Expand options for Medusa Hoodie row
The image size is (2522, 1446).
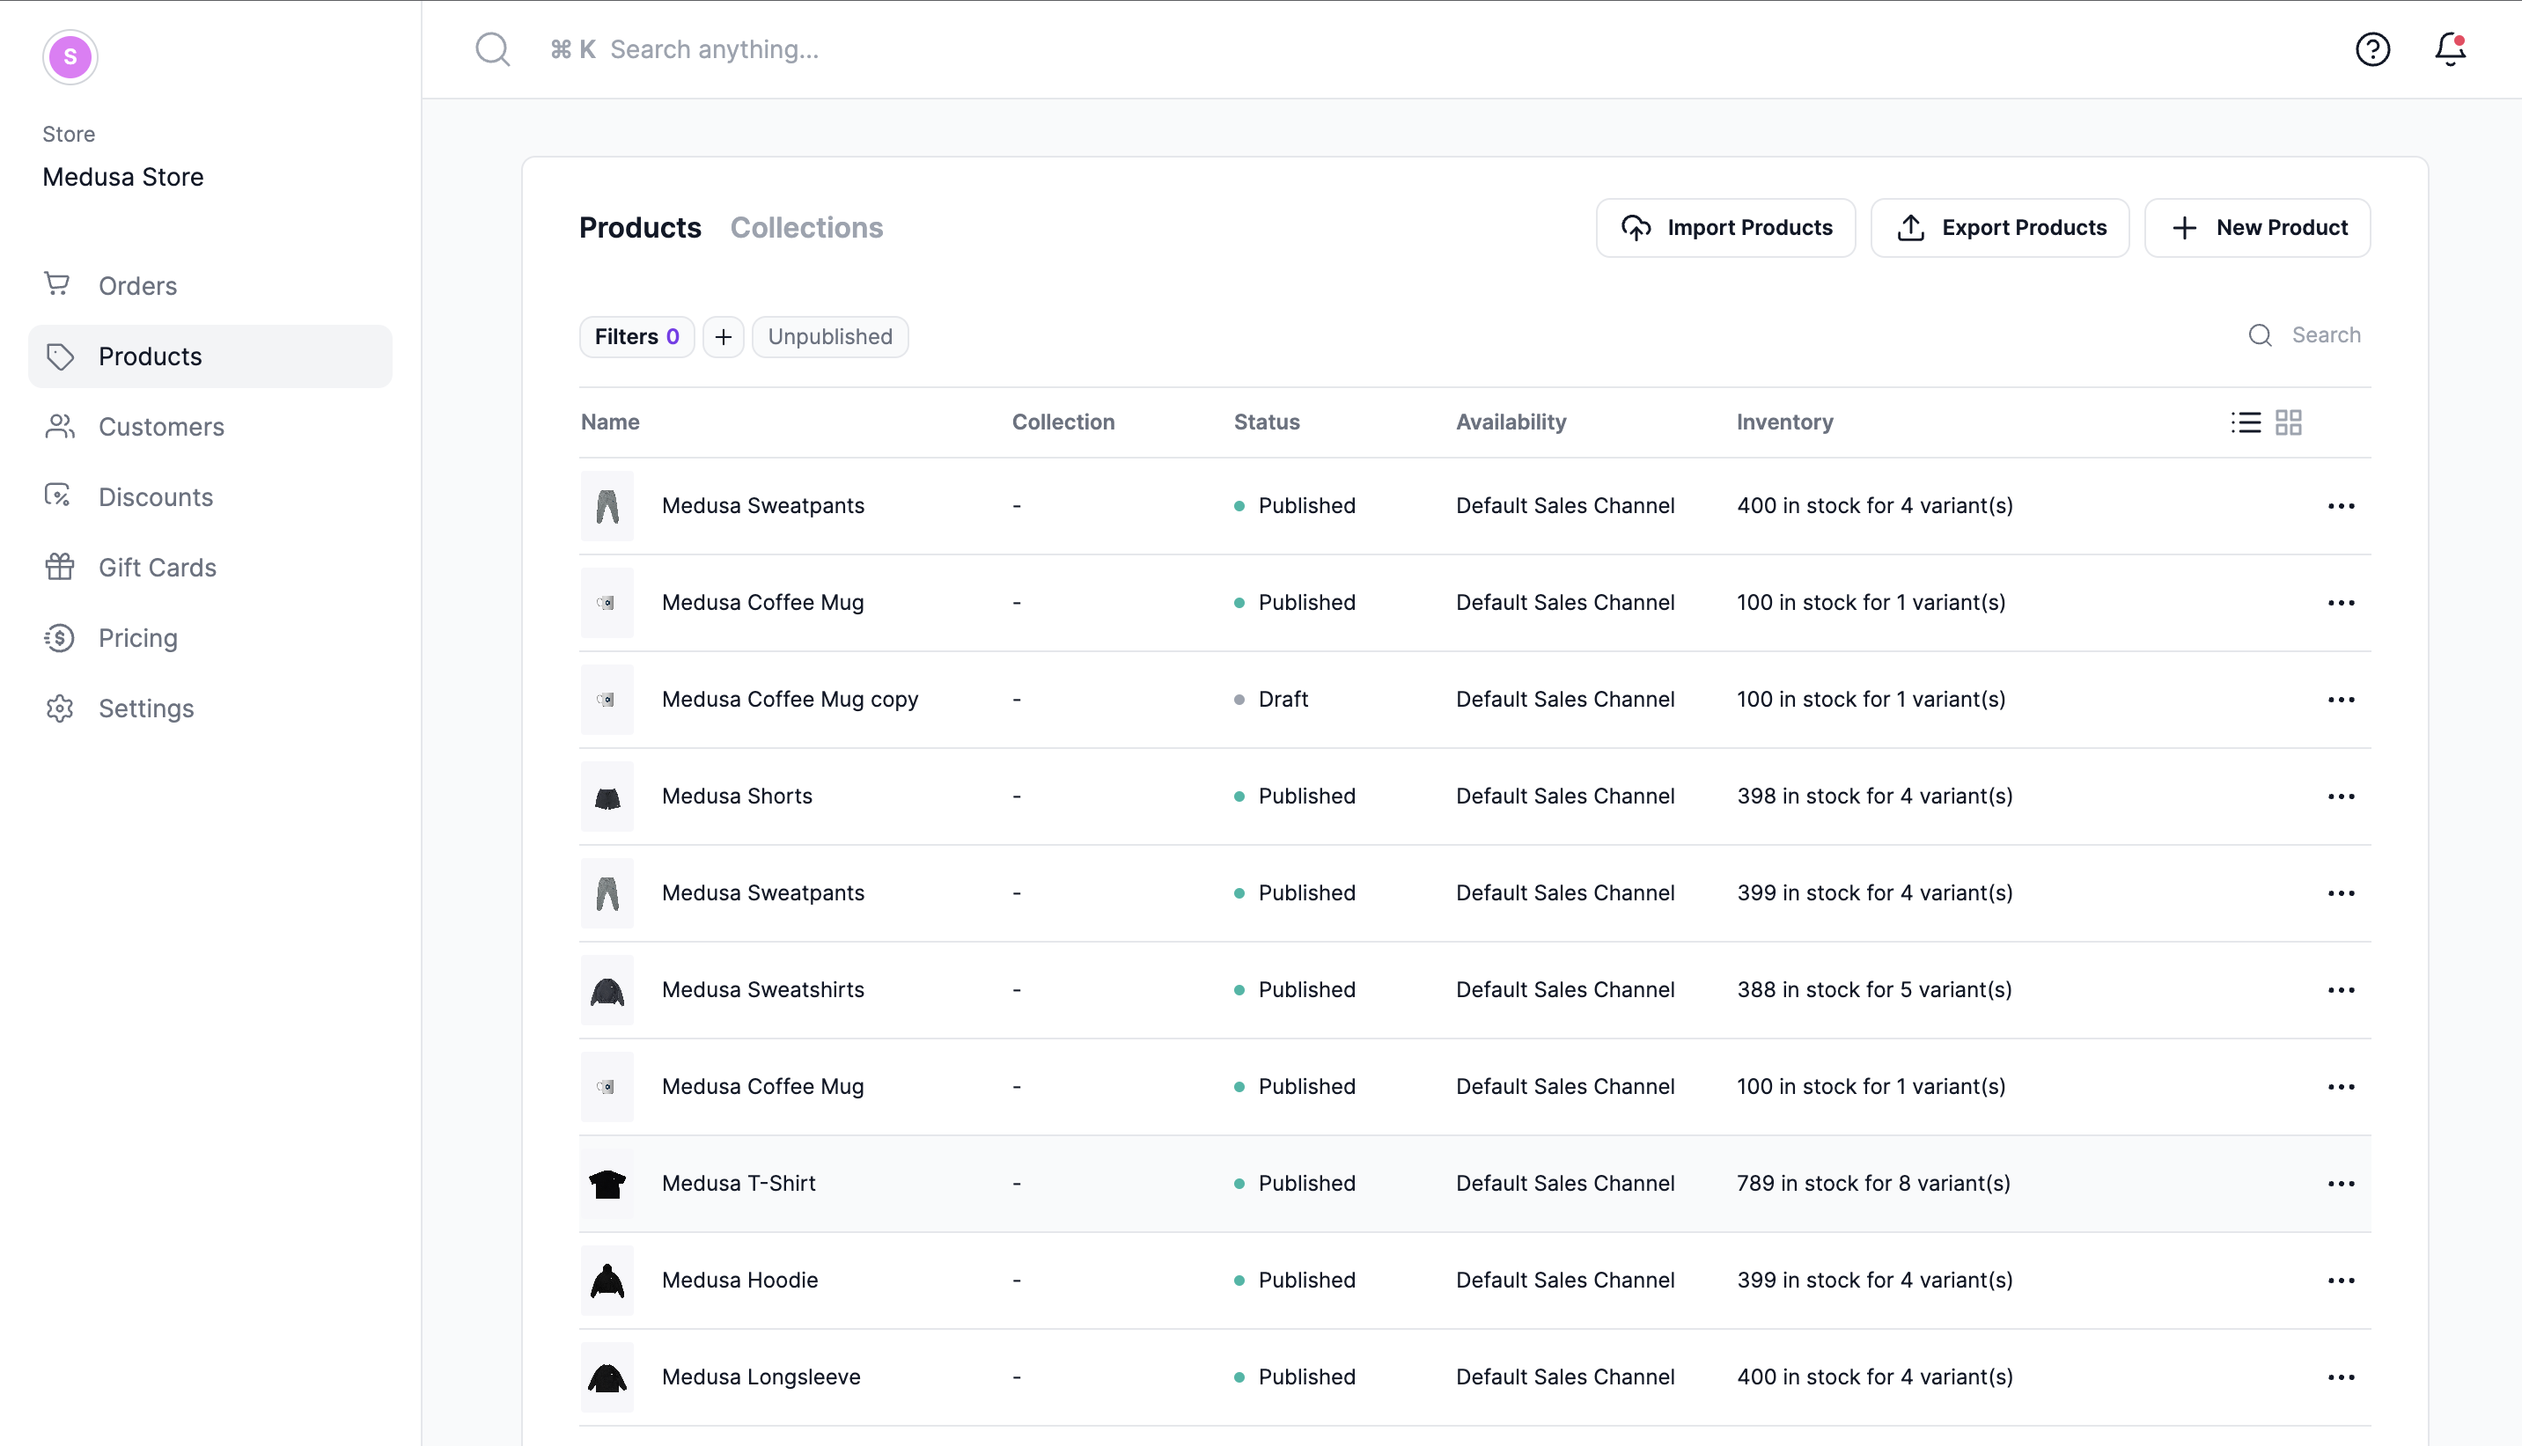pos(2341,1281)
